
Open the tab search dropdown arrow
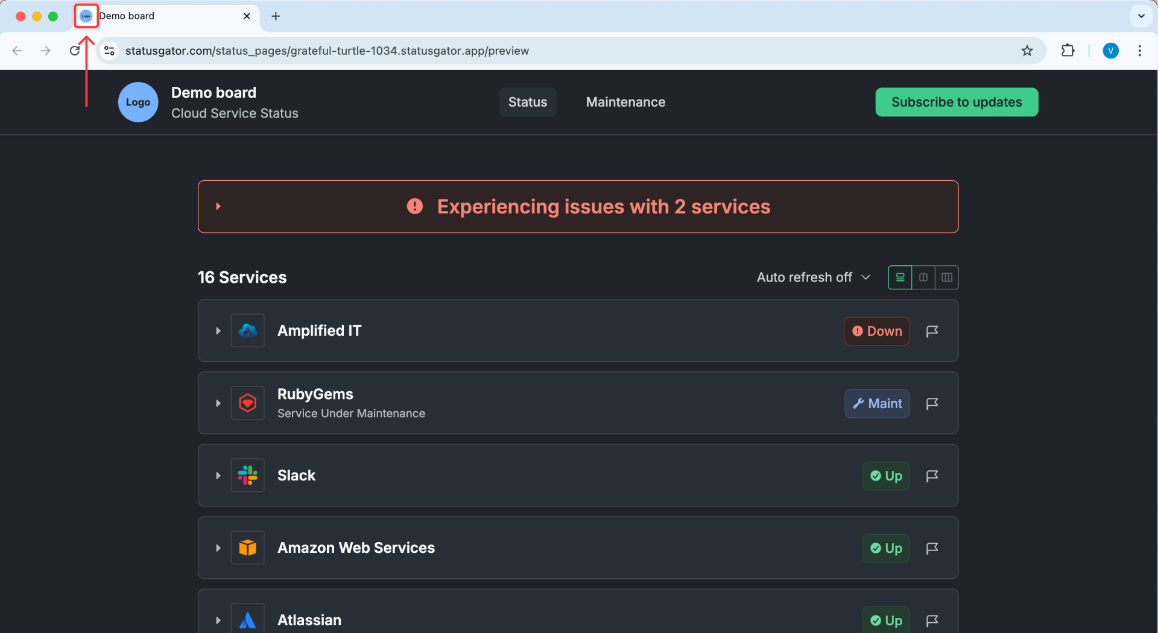tap(1141, 16)
